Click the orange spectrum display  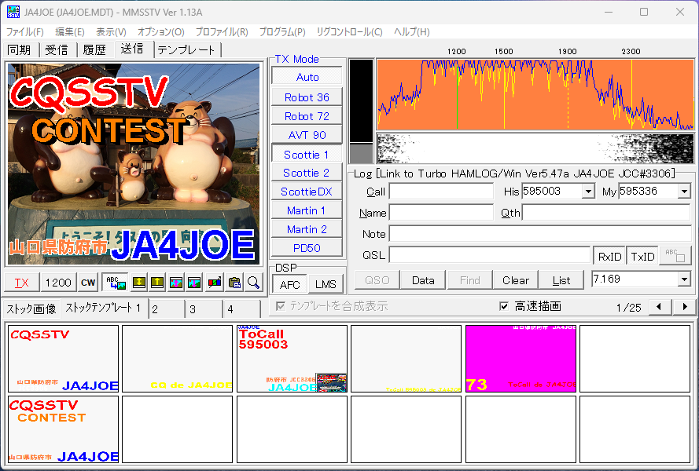(x=535, y=94)
